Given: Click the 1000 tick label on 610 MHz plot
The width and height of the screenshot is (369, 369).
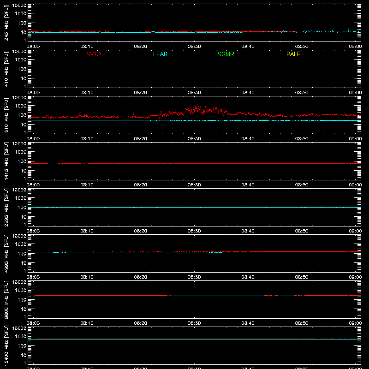Looking at the screenshot, I should point(21,106).
